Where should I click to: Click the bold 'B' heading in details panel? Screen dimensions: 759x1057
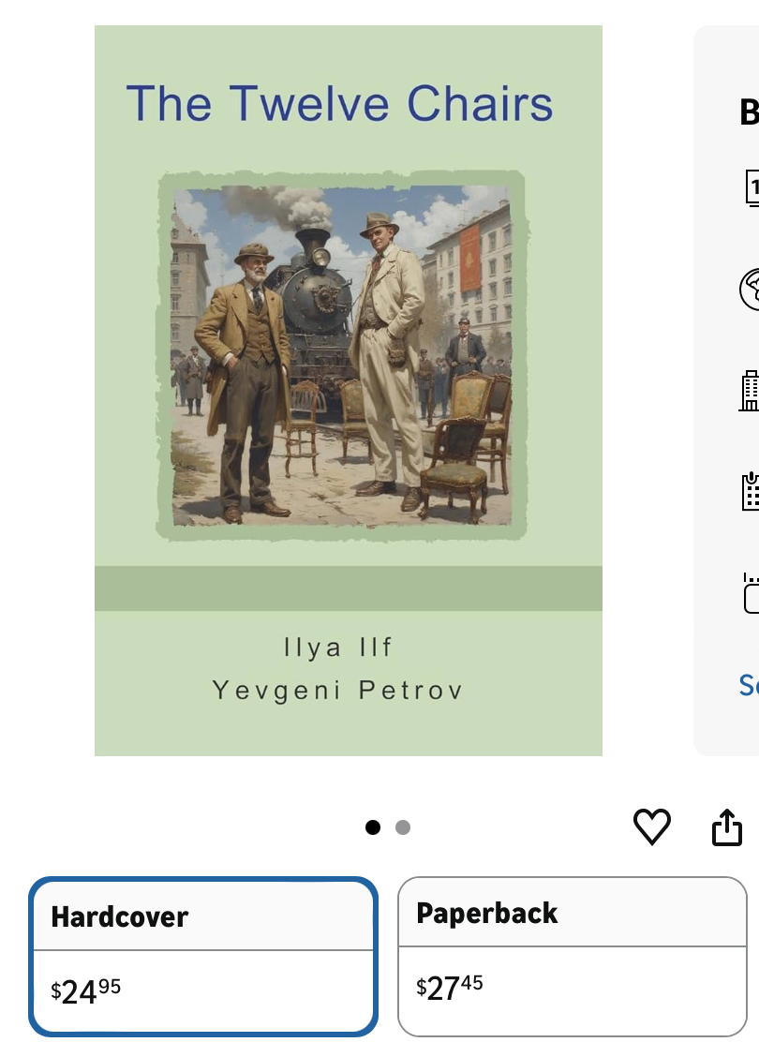(x=749, y=112)
